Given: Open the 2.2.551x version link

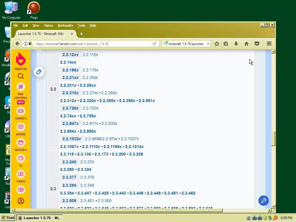Looking at the screenshot, I should point(147,101).
